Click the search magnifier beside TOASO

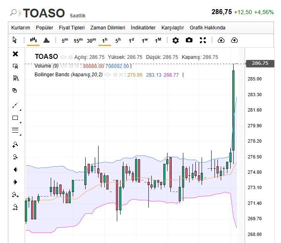[x=13, y=12]
